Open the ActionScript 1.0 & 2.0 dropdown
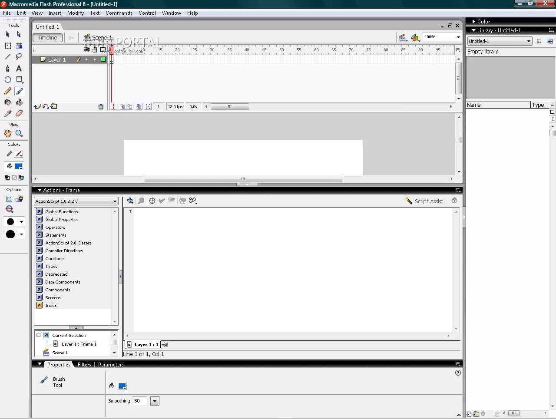 point(76,201)
